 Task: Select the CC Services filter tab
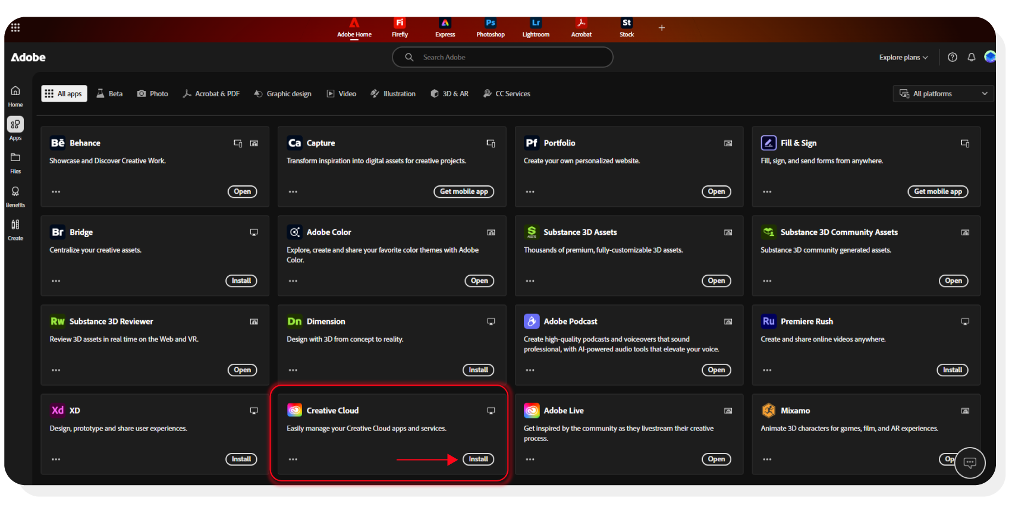pos(507,94)
